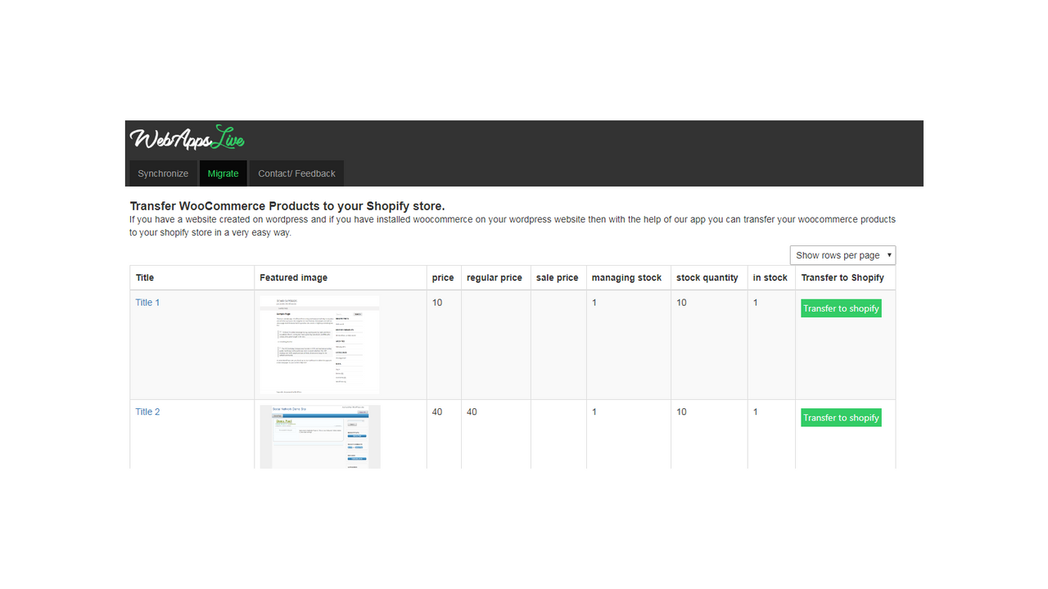Transfer Title 1 to Shopify
The height and width of the screenshot is (589, 1048).
[x=841, y=308]
